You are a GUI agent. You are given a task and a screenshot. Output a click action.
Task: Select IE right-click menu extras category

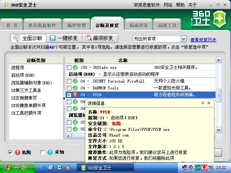pyautogui.click(x=28, y=105)
